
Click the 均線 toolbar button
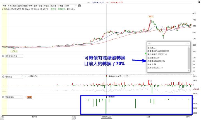click(x=4, y=6)
